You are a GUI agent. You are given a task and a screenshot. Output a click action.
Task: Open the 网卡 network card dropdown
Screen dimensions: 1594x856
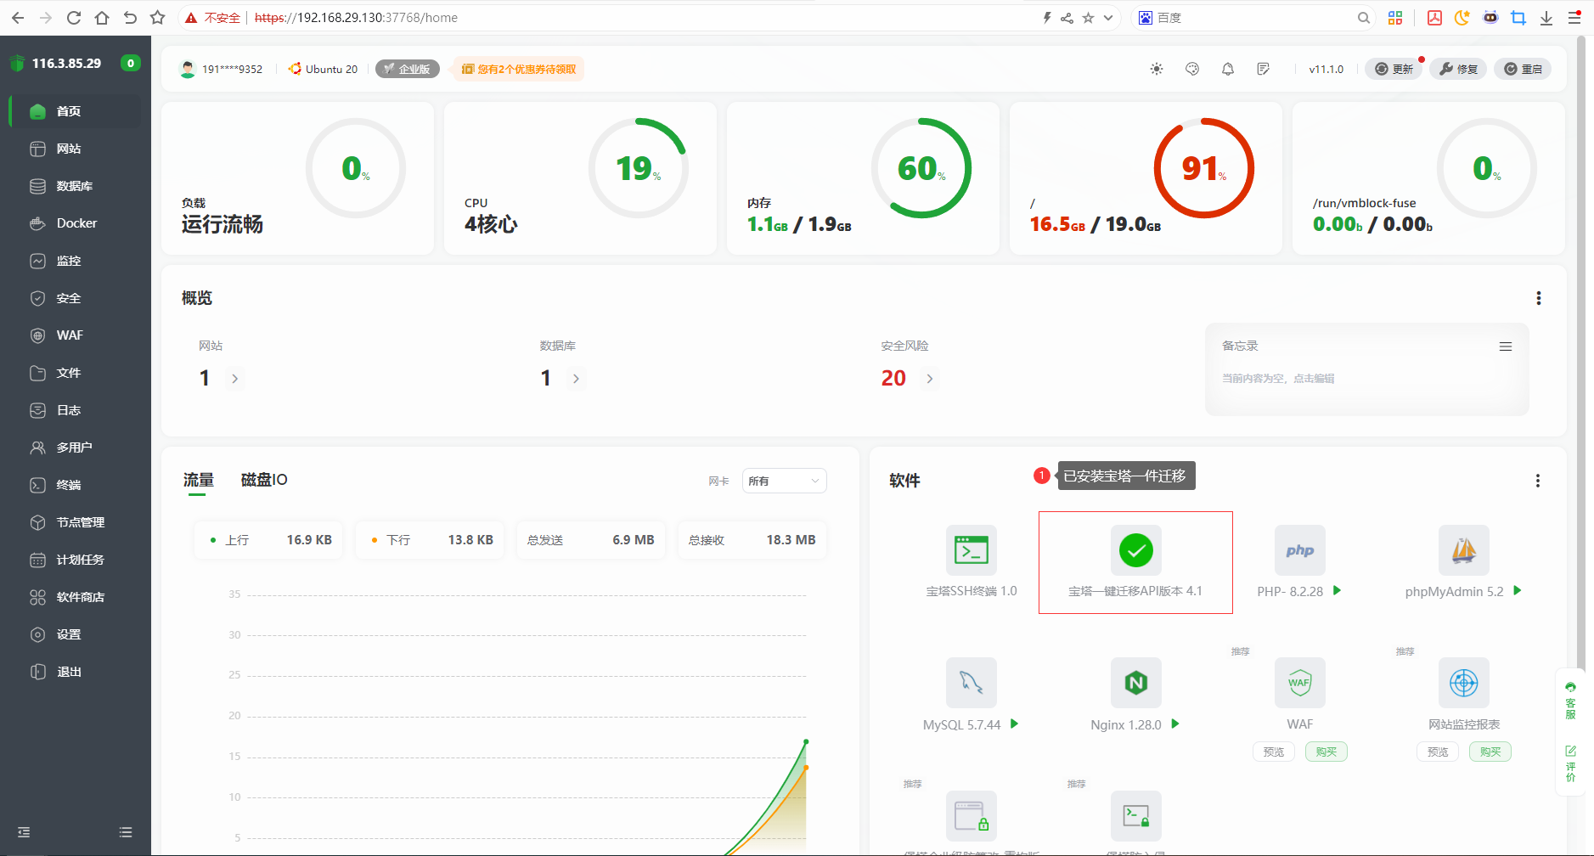tap(784, 481)
